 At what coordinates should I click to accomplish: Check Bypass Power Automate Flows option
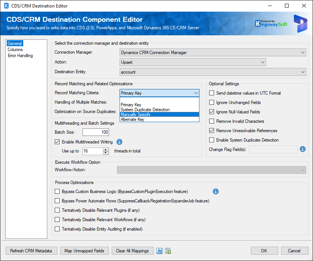57,201
